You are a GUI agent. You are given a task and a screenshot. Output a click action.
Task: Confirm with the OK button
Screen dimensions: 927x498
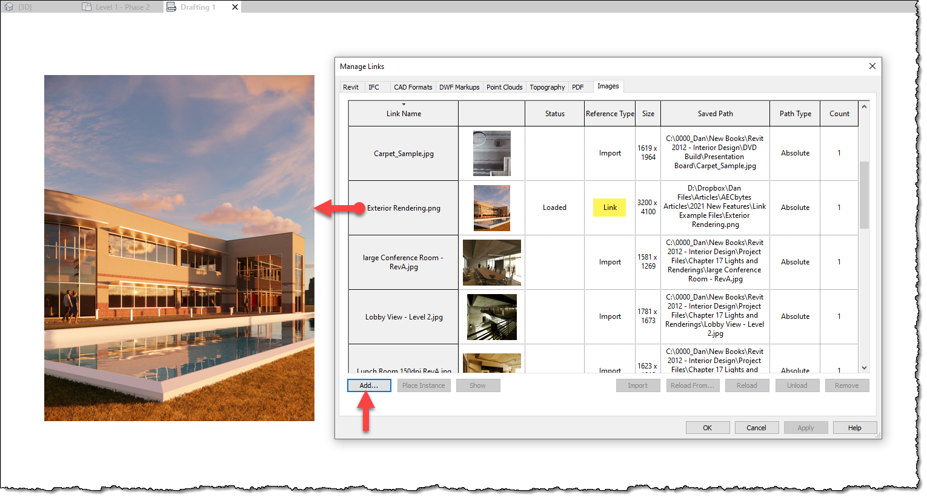(708, 427)
